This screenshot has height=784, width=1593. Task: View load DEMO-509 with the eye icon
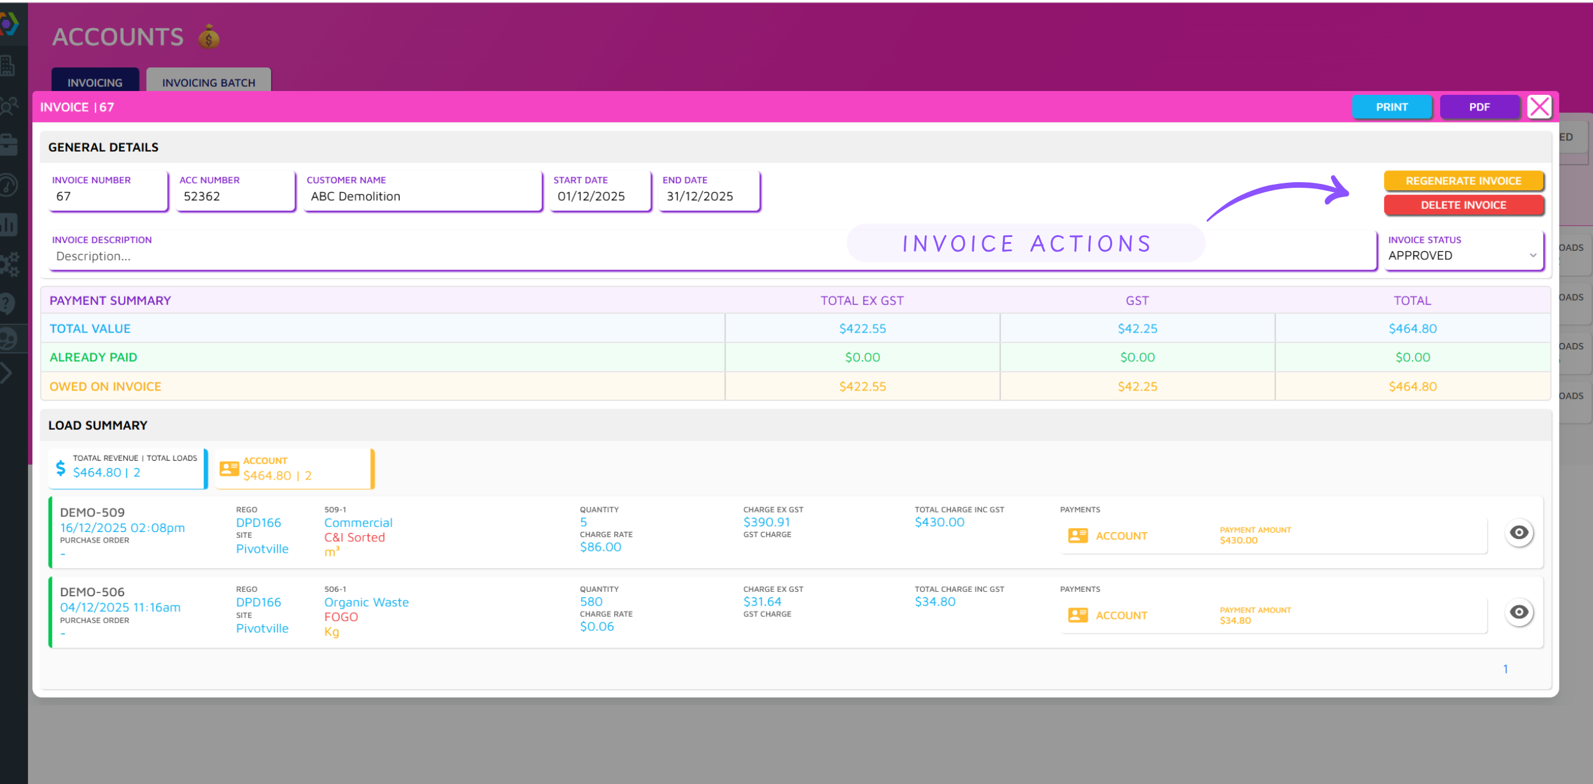1519,533
